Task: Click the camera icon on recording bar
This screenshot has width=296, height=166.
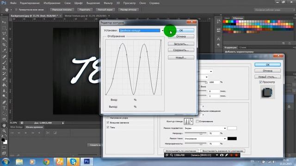Action: tap(222, 155)
